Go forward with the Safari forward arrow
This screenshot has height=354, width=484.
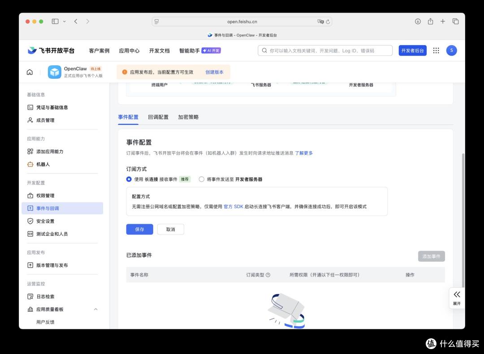[88, 21]
